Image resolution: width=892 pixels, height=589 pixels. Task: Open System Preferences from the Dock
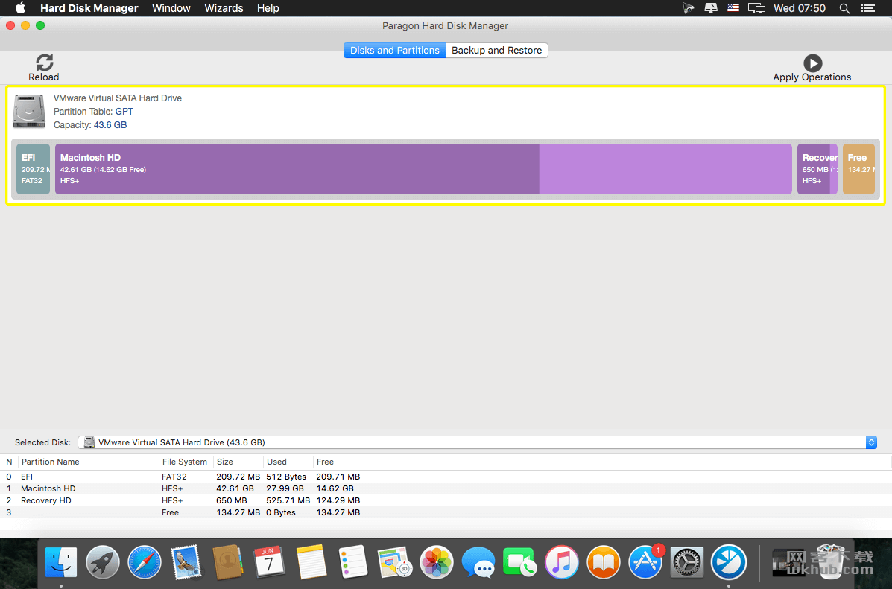[x=686, y=563]
